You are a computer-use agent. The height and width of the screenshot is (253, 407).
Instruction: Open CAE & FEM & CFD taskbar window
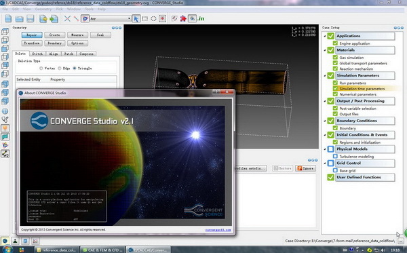click(x=102, y=250)
